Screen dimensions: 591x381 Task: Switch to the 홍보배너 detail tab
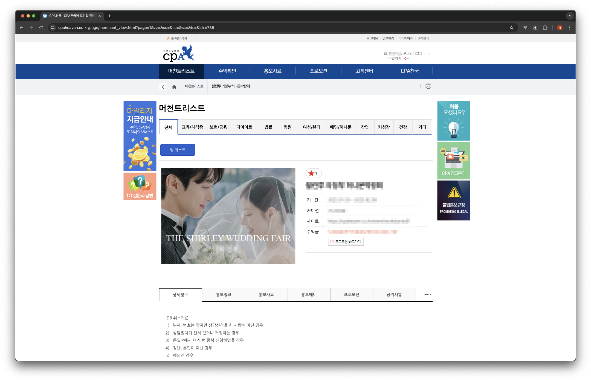(309, 295)
